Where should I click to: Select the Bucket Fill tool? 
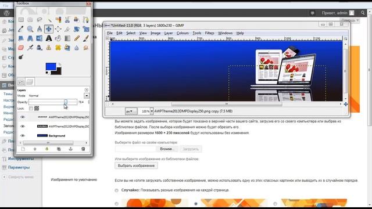coord(58,38)
